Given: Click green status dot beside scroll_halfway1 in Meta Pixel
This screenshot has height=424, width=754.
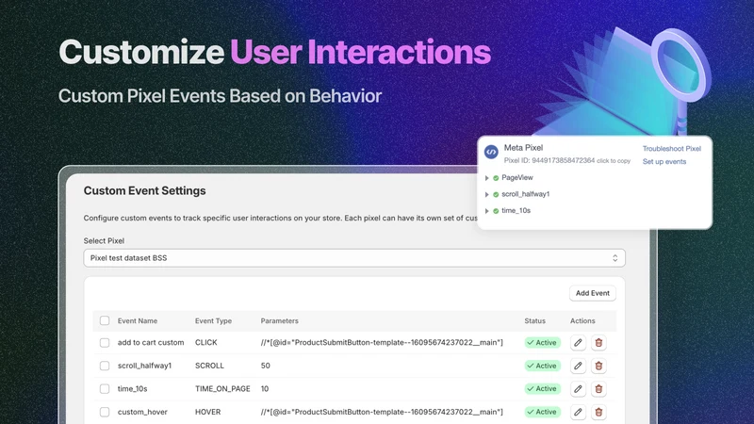Looking at the screenshot, I should pyautogui.click(x=496, y=194).
